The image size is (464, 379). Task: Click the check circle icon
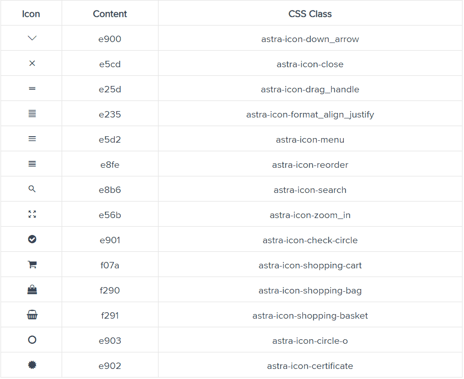[32, 239]
